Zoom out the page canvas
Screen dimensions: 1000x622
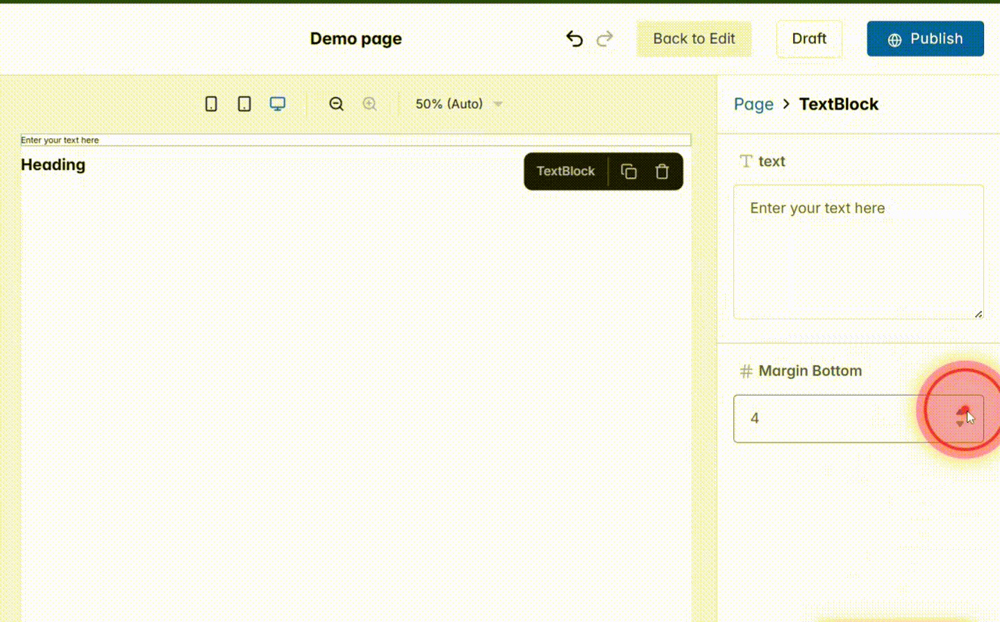pyautogui.click(x=336, y=103)
